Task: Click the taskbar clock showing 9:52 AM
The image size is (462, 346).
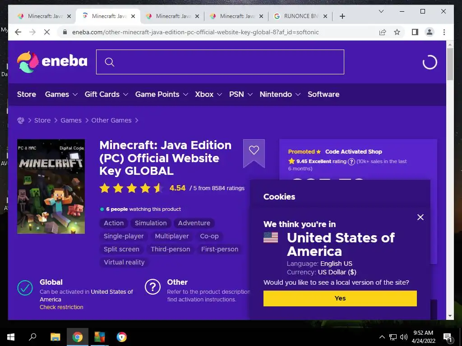Action: [x=423, y=337]
